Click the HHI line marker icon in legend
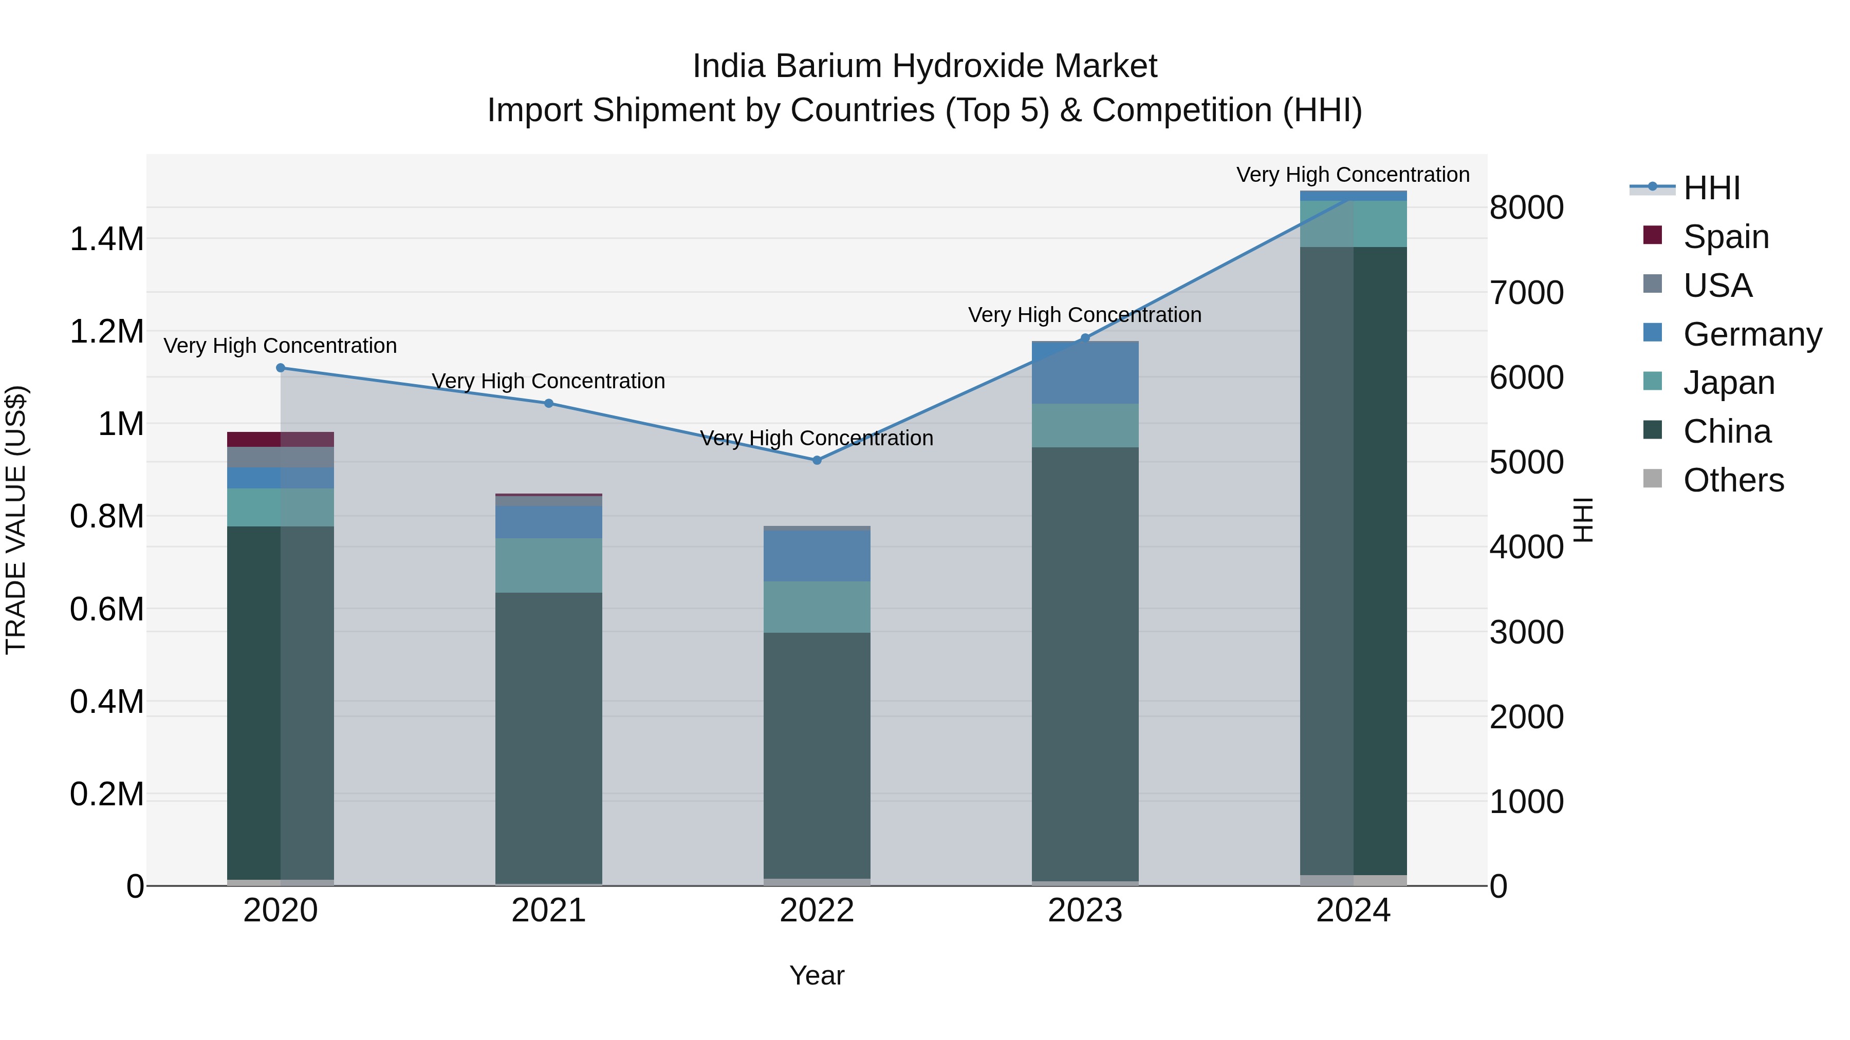The width and height of the screenshot is (1850, 1040). [x=1653, y=186]
